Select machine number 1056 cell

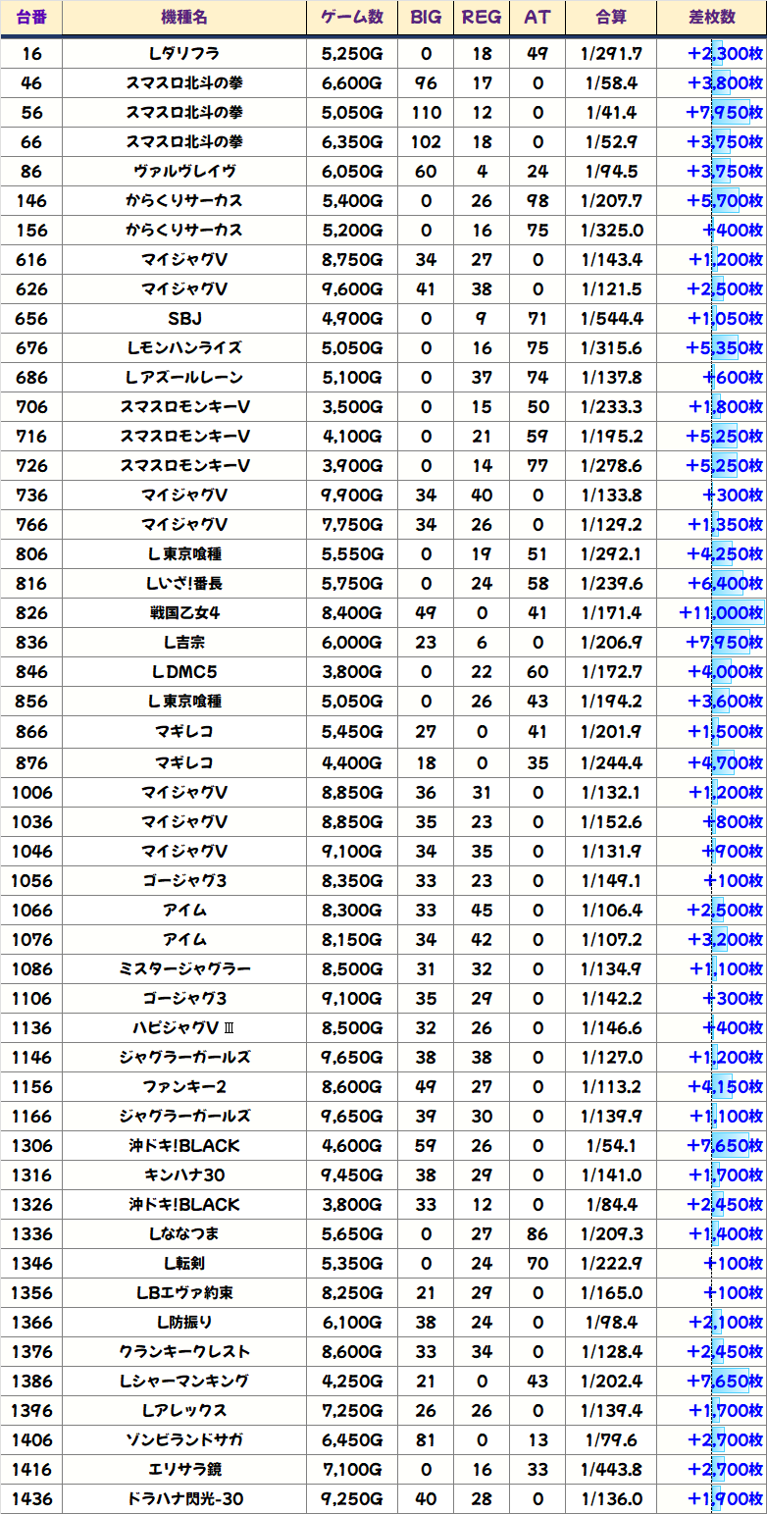(x=30, y=881)
